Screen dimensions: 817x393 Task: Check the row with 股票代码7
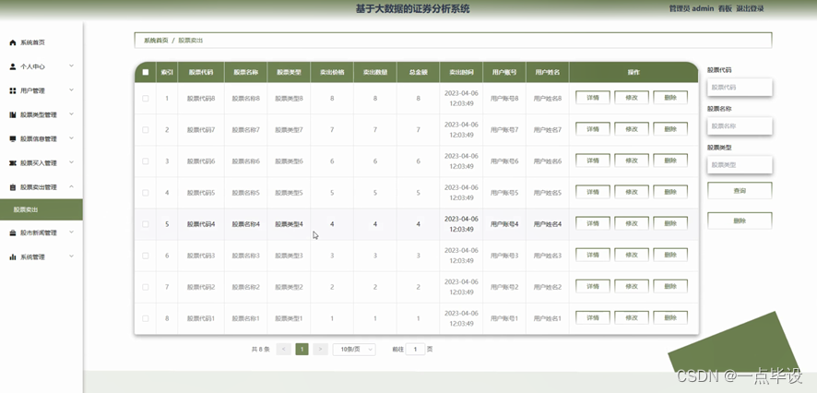146,130
